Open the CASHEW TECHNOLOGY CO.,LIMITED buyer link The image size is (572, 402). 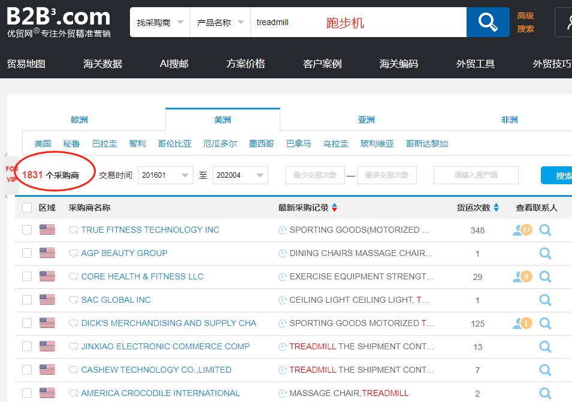point(156,370)
